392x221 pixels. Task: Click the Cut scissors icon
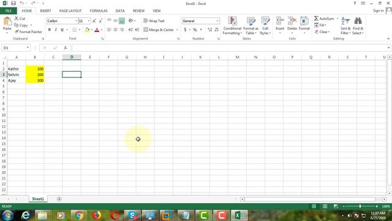17,18
